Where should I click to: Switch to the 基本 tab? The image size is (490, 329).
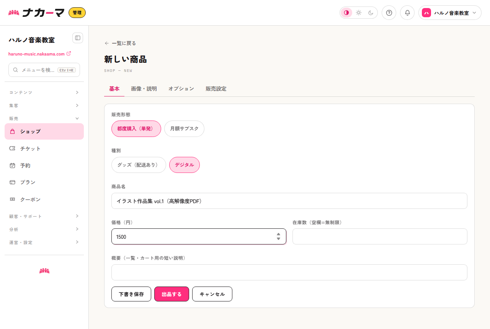(x=114, y=89)
